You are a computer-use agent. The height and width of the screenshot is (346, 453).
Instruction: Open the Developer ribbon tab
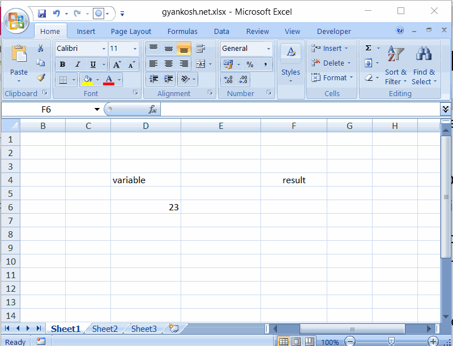coord(334,31)
